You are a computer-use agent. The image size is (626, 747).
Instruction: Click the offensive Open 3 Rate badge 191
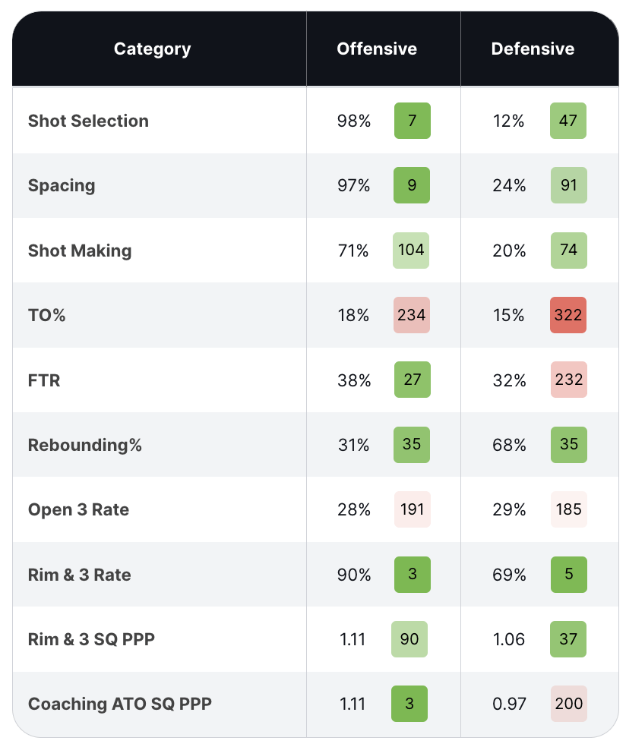412,509
